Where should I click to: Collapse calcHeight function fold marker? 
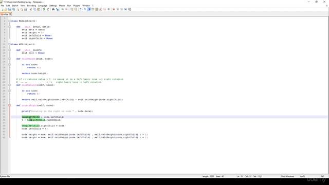(9, 59)
